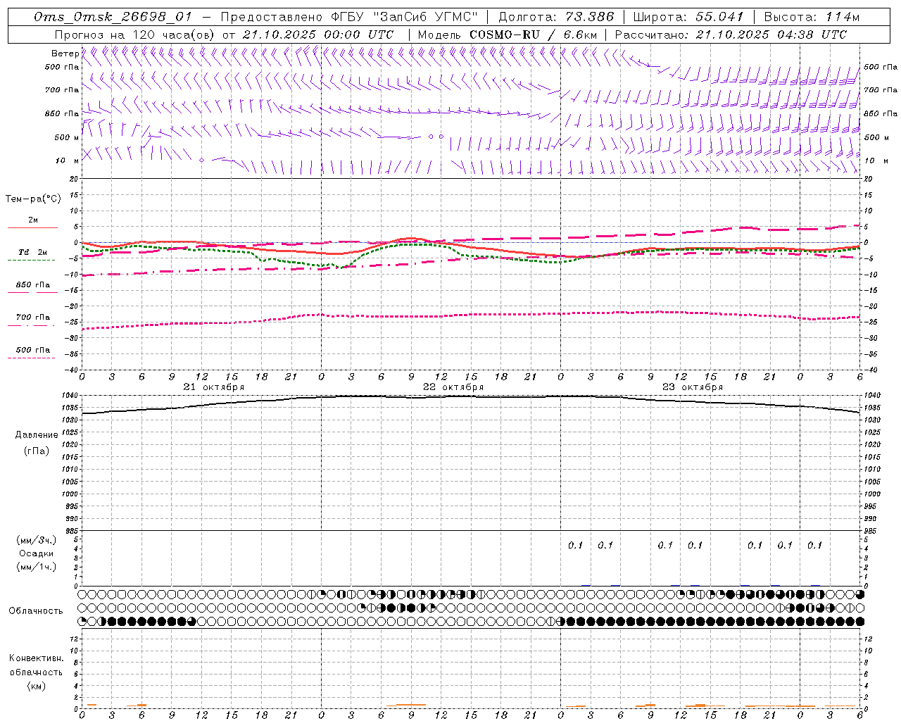Click the -40 value on left temperature axis
Viewport: 901px width, 721px height.
(x=73, y=370)
